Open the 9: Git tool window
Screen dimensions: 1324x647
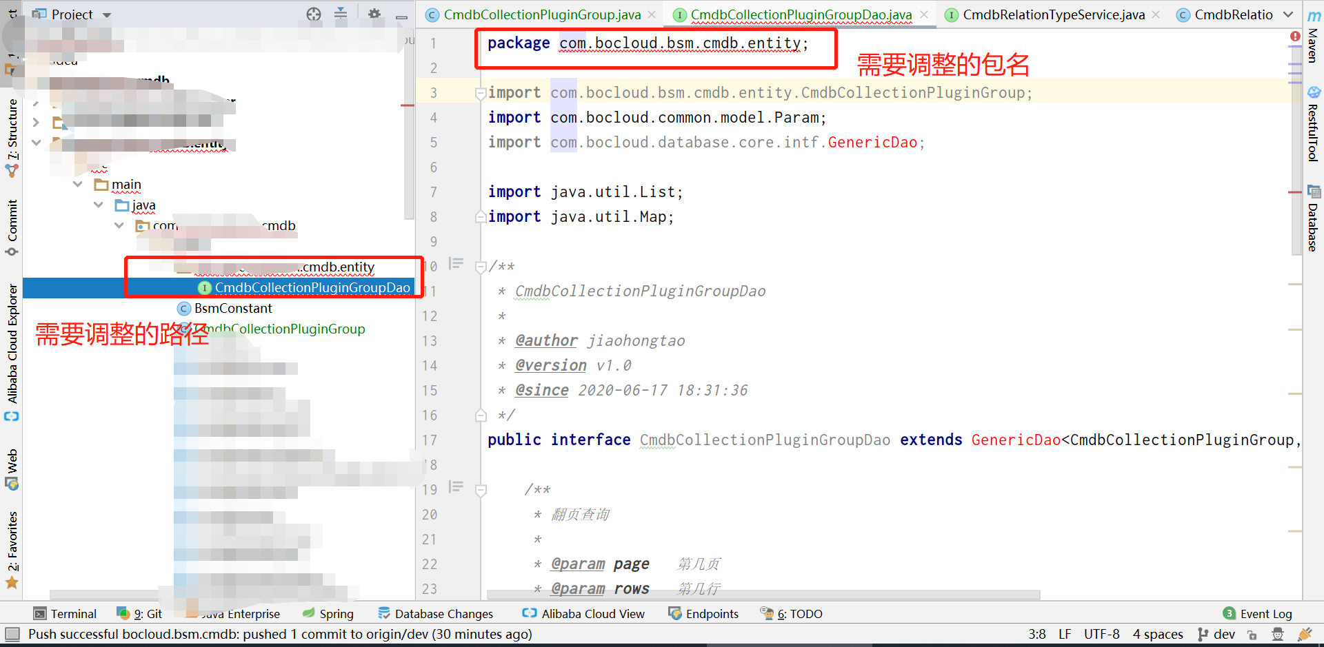(x=146, y=613)
